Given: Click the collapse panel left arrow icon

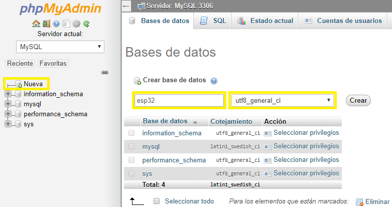Looking at the screenshot, I should [x=126, y=6].
